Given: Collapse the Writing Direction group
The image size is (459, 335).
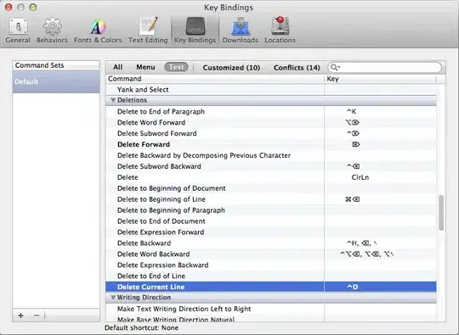Looking at the screenshot, I should pos(113,298).
